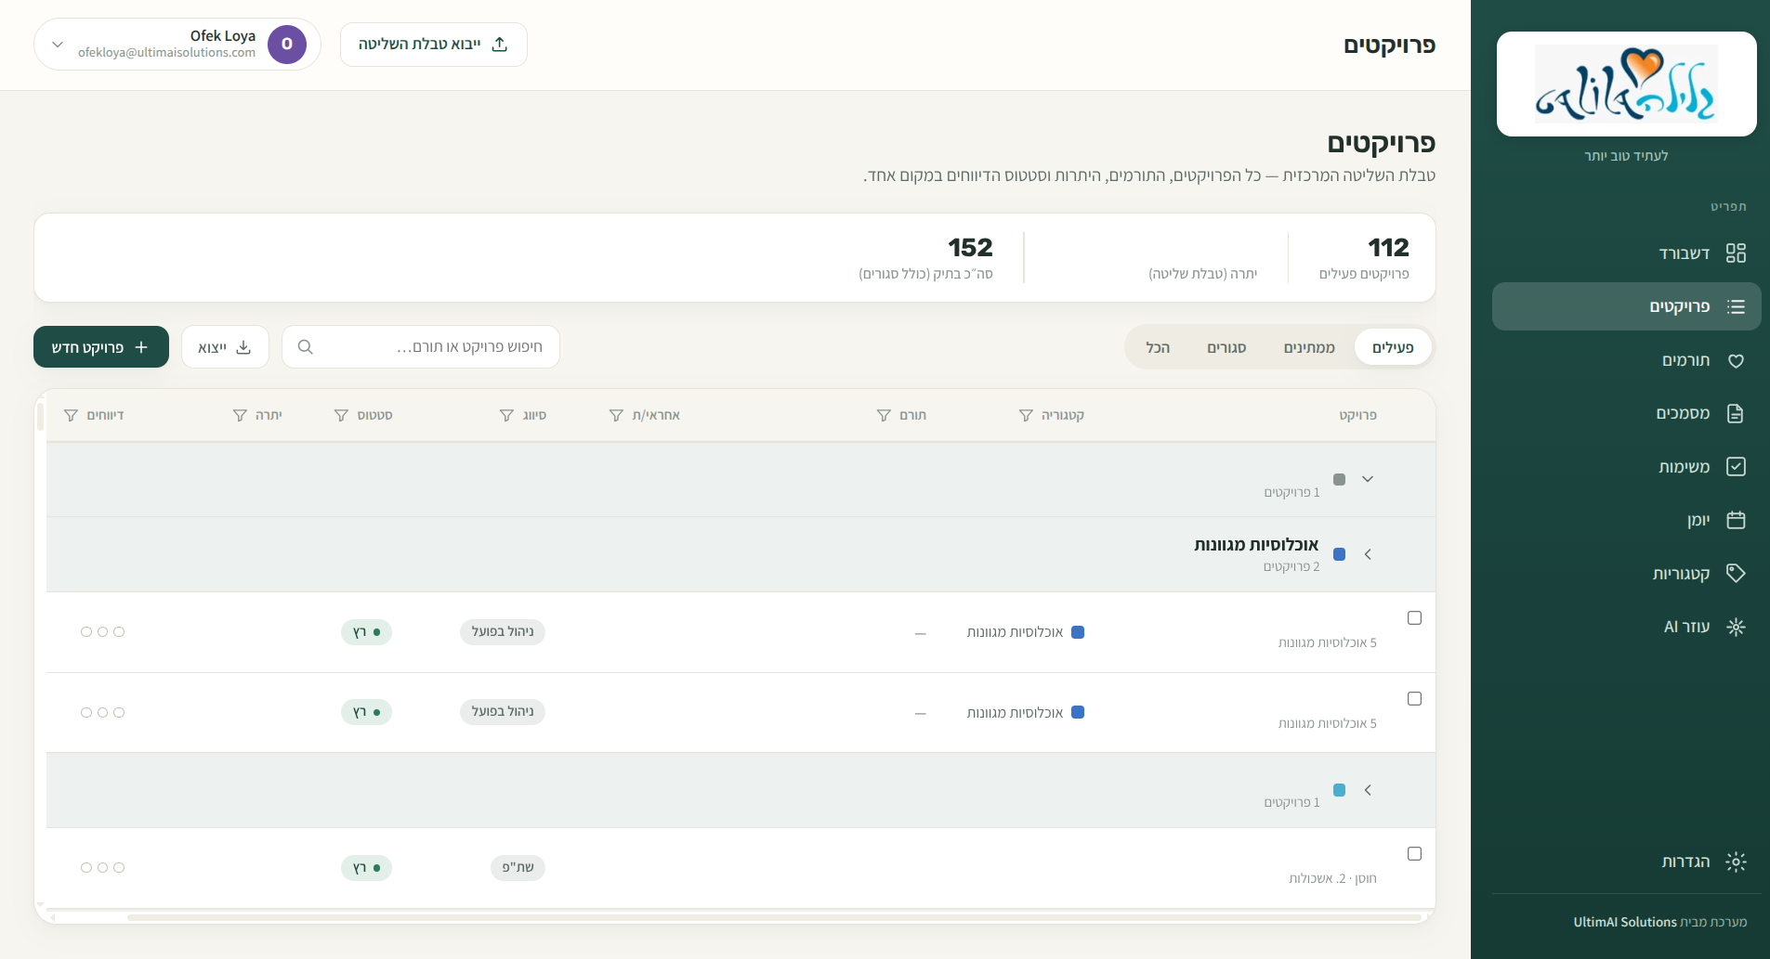Screen dimensions: 1770x959
Task: Open the עוזר AI sparkle icon
Action: [1736, 627]
